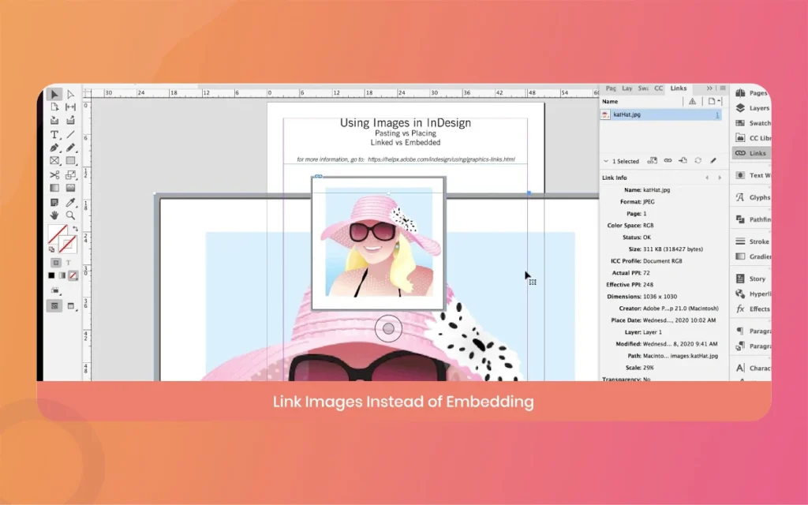The width and height of the screenshot is (808, 505).
Task: Choose the Page tool
Action: point(54,107)
